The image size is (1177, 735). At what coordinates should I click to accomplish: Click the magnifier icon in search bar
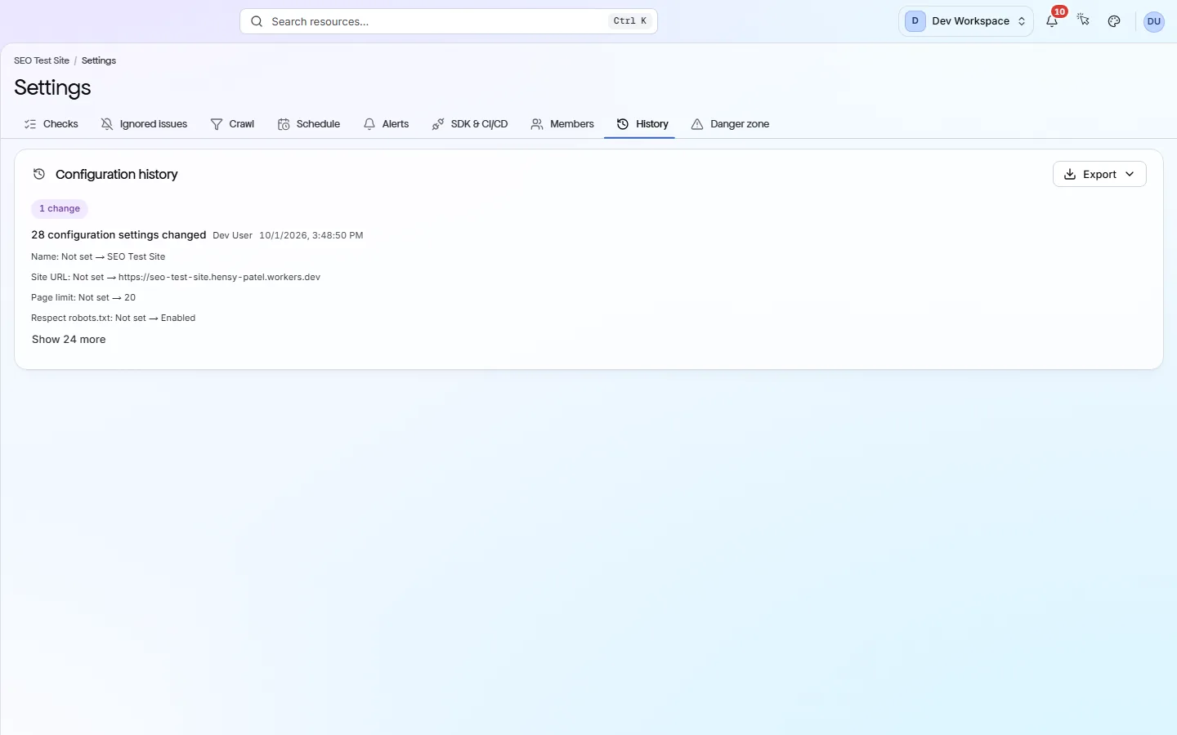257,21
